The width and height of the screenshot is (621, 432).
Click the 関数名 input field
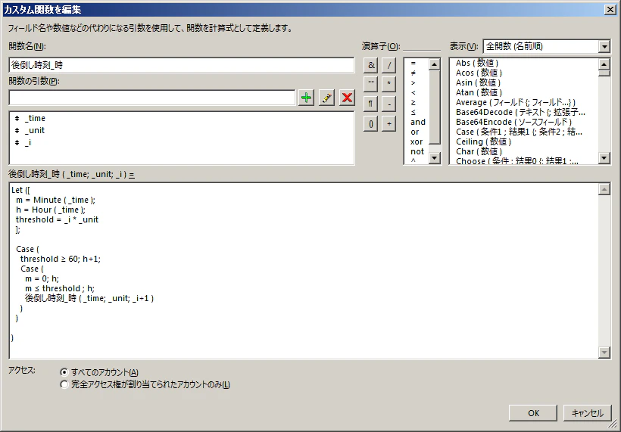[x=182, y=65]
